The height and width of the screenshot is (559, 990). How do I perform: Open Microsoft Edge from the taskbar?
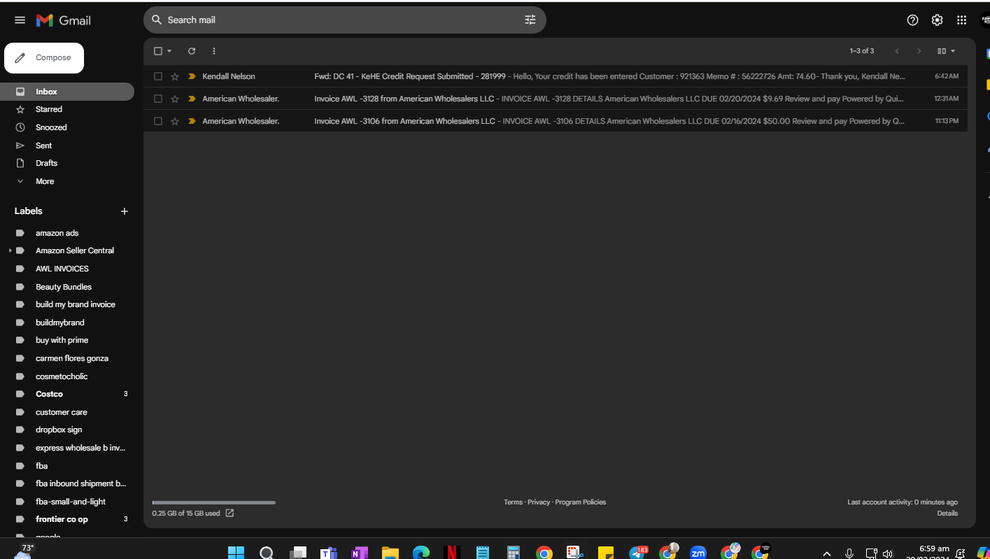[x=420, y=553]
